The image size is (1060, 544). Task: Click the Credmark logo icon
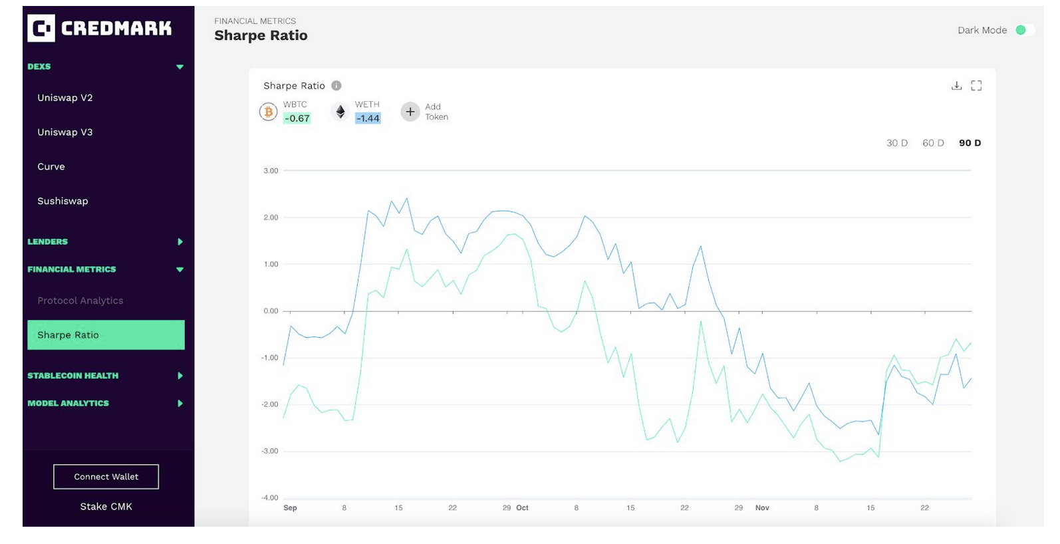point(41,28)
